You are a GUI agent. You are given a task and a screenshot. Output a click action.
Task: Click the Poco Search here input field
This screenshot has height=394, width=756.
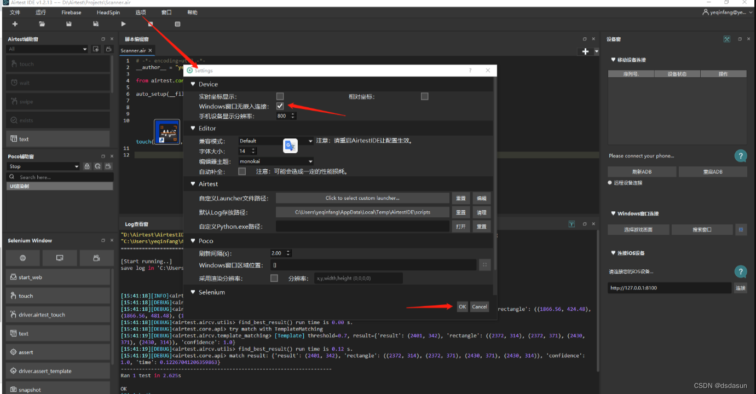tap(60, 177)
